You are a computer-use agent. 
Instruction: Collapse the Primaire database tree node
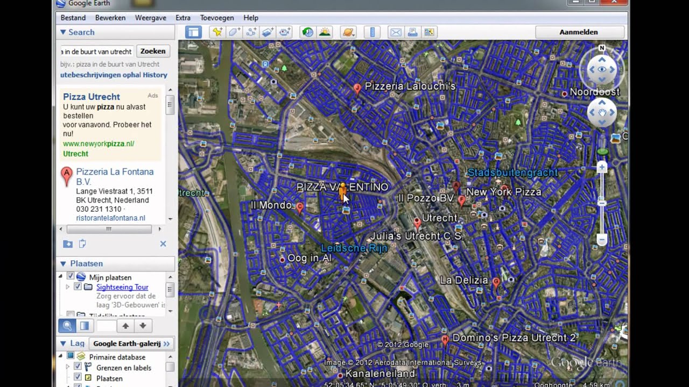[61, 356]
